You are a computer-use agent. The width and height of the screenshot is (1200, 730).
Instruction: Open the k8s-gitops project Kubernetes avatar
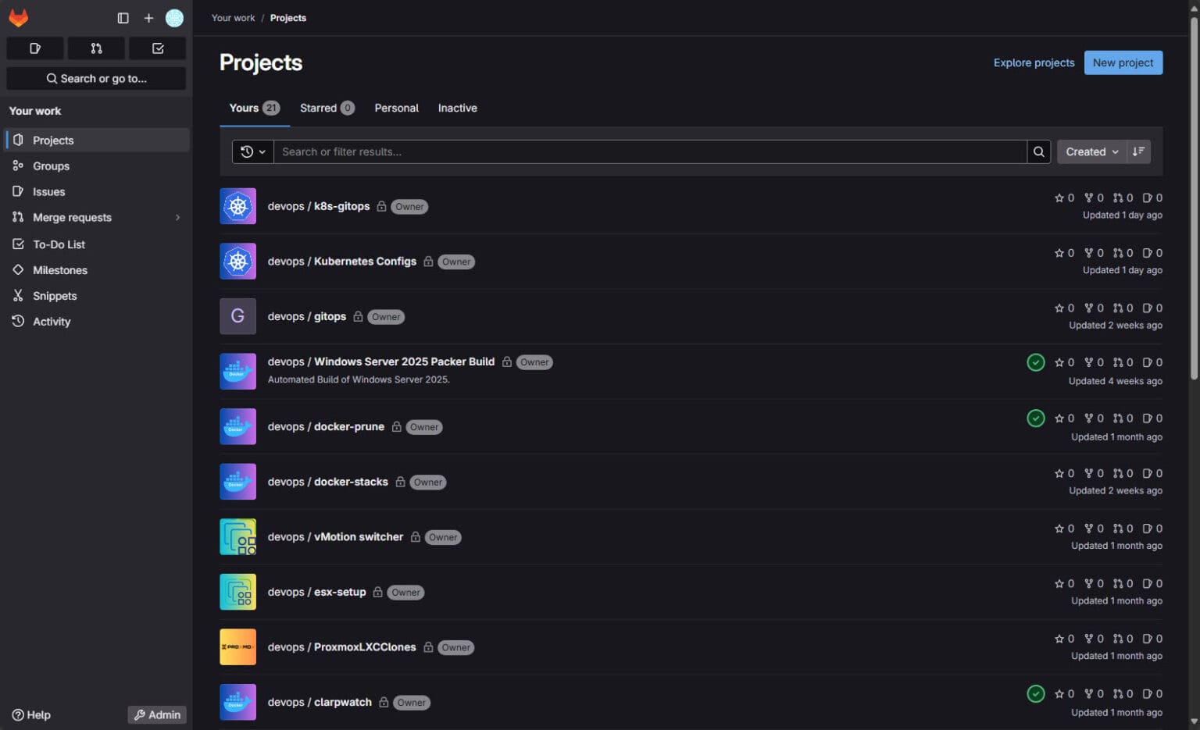[x=237, y=206]
